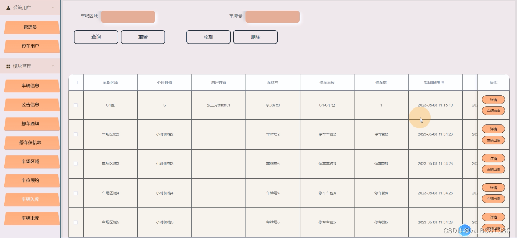Click 详情 button in the 车场区域5 row

tap(493, 217)
